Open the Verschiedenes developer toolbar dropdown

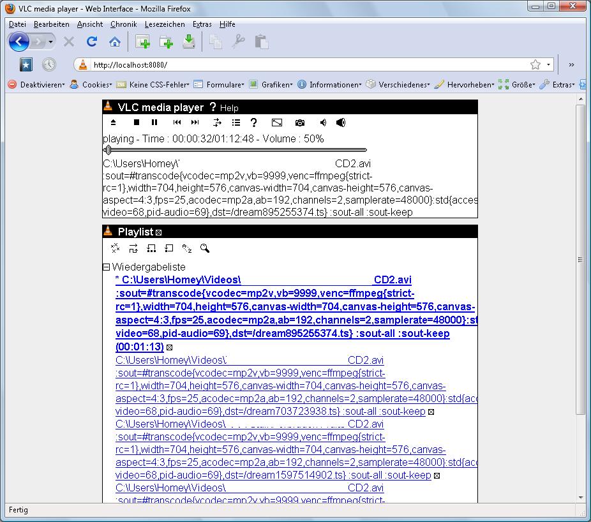point(398,85)
